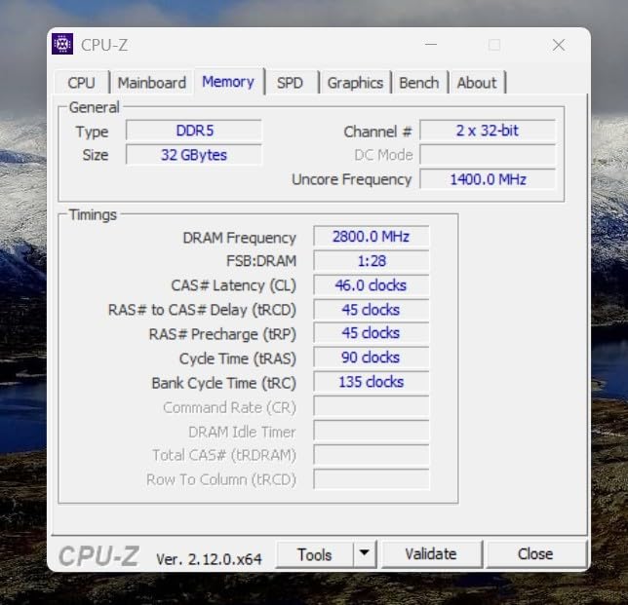Screen dimensions: 628x605
Task: Click the 135 clocks tRC value
Action: tap(372, 382)
